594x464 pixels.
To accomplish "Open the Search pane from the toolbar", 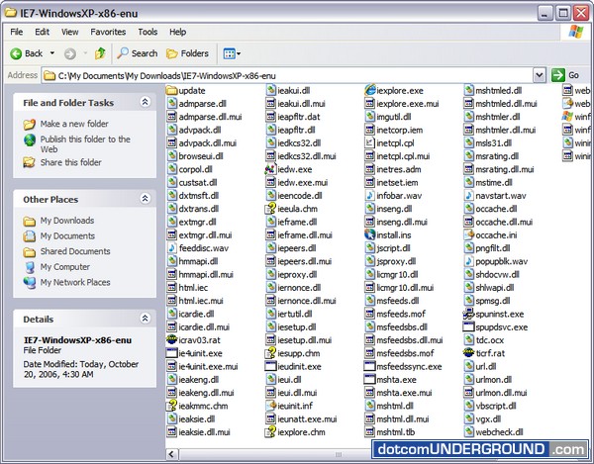I will click(x=137, y=53).
